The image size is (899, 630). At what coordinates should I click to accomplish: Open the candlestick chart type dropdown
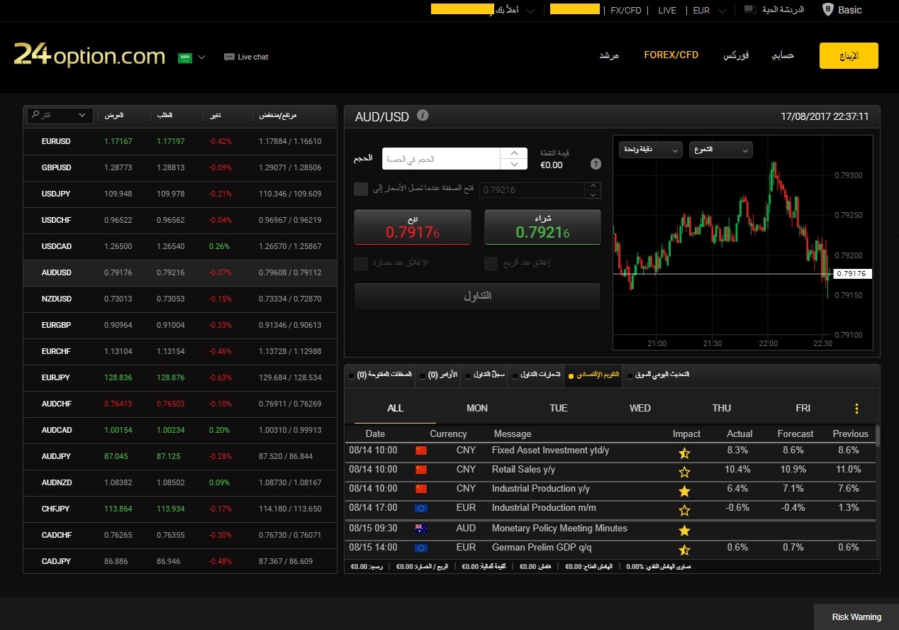click(720, 150)
